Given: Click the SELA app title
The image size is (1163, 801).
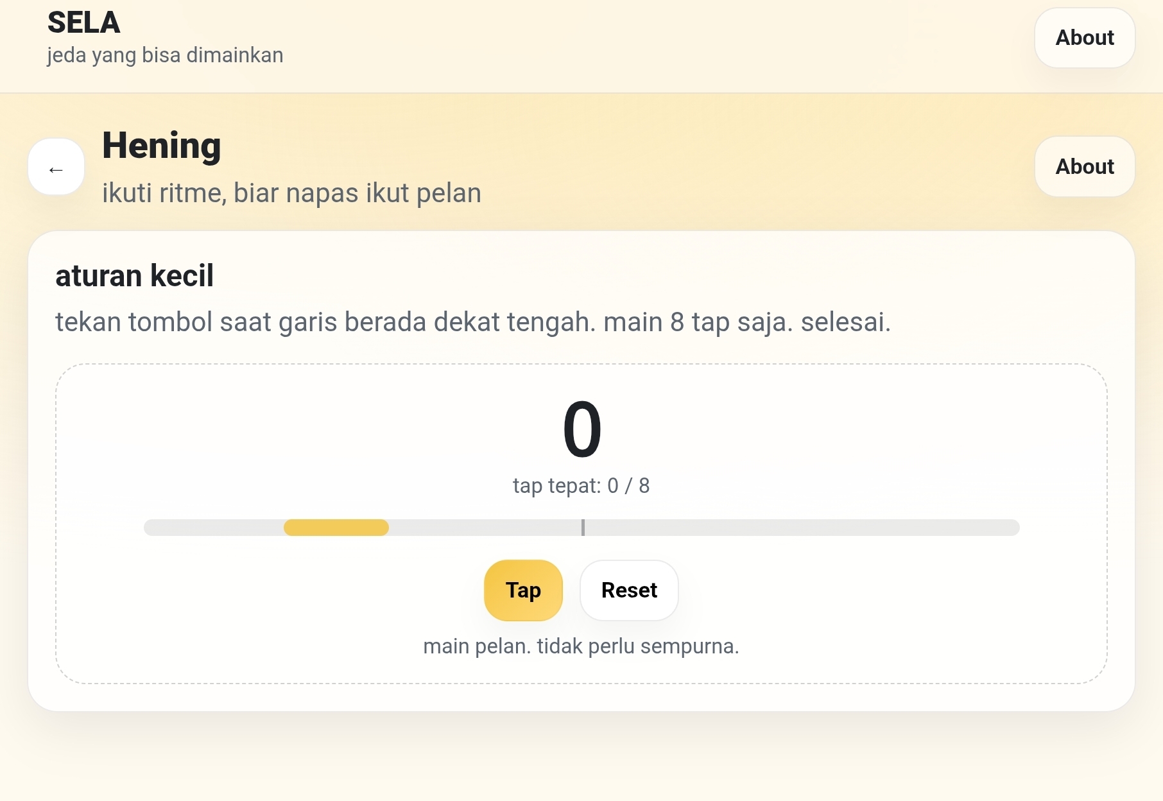Looking at the screenshot, I should point(83,22).
